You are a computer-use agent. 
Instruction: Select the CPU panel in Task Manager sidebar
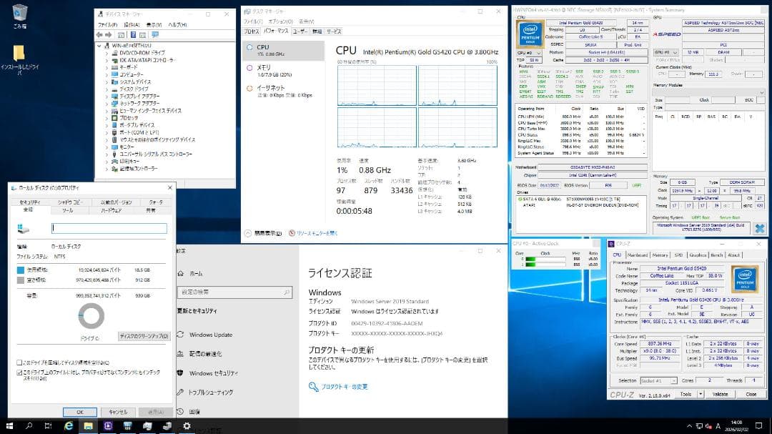(x=262, y=47)
